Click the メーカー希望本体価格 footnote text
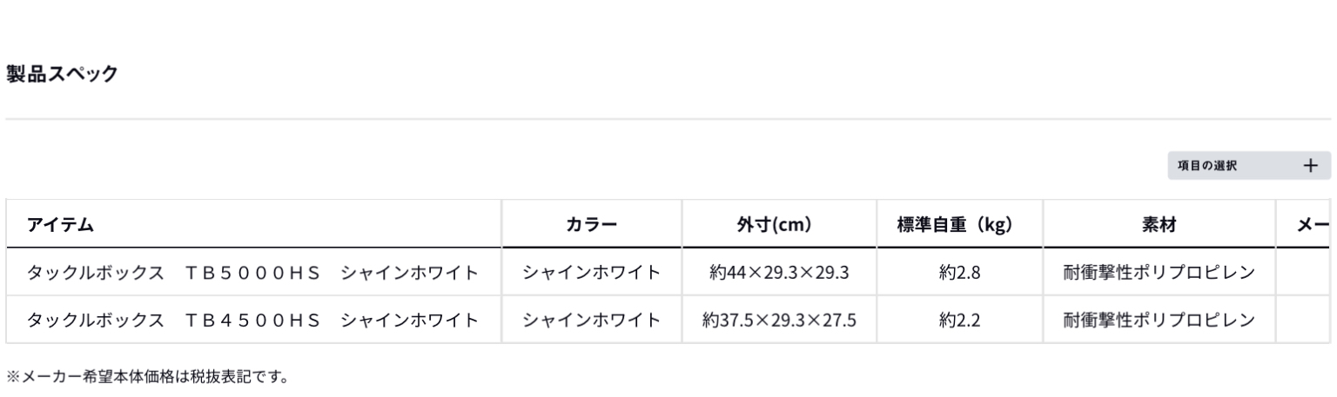 [146, 377]
